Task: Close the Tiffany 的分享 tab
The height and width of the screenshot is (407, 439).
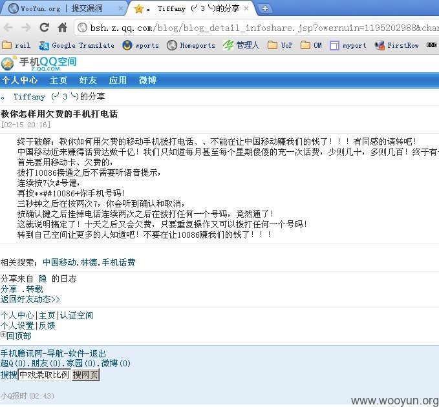Action: pyautogui.click(x=246, y=8)
